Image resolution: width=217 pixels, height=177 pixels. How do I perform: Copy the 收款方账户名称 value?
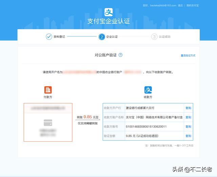(x=189, y=117)
